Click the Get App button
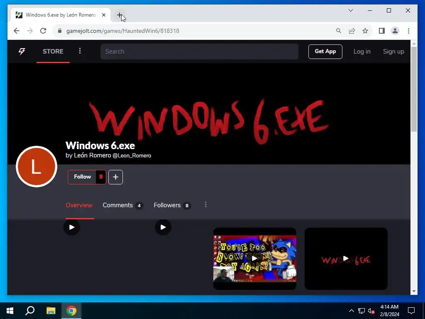The height and width of the screenshot is (319, 425). (x=325, y=52)
